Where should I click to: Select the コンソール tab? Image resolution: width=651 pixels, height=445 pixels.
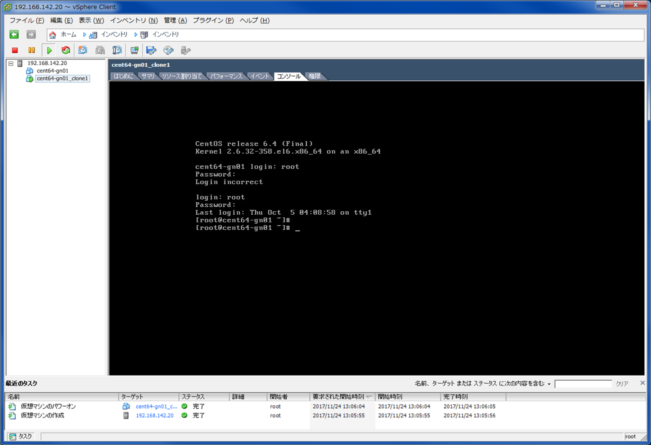point(288,76)
